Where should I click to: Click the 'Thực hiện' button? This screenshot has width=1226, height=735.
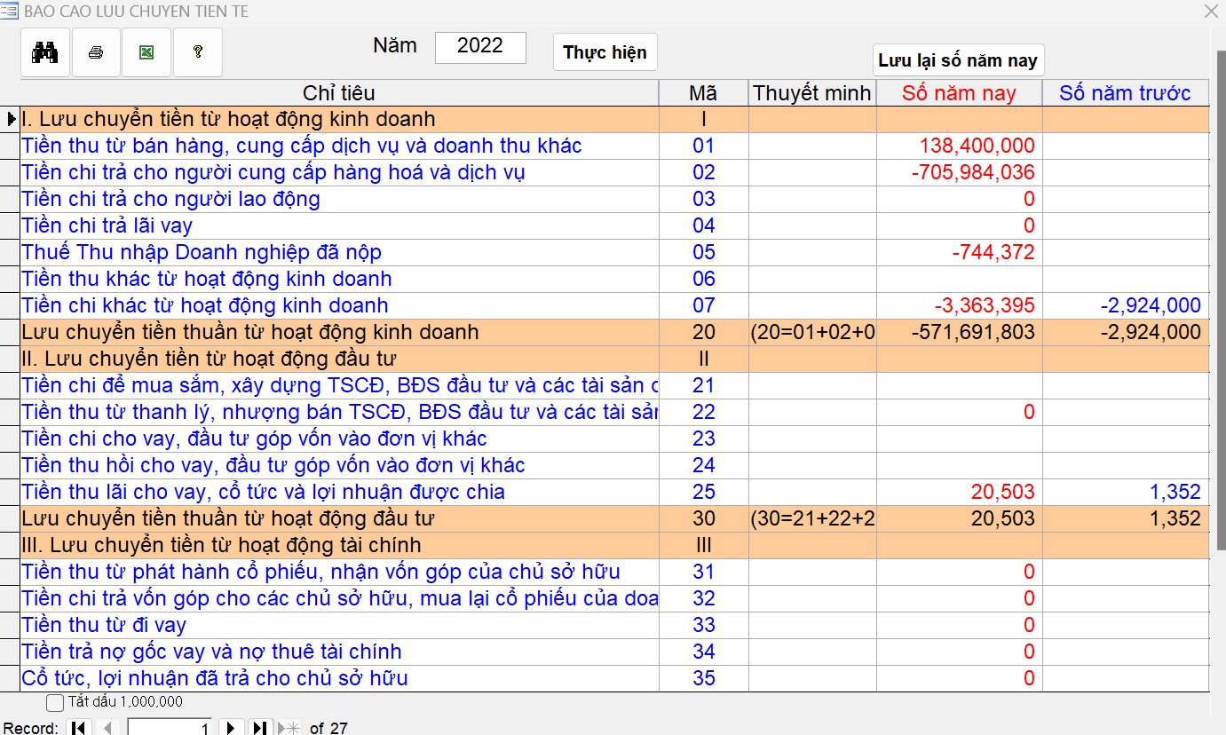(x=605, y=52)
